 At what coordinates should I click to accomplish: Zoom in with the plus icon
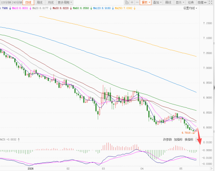point(132,2)
